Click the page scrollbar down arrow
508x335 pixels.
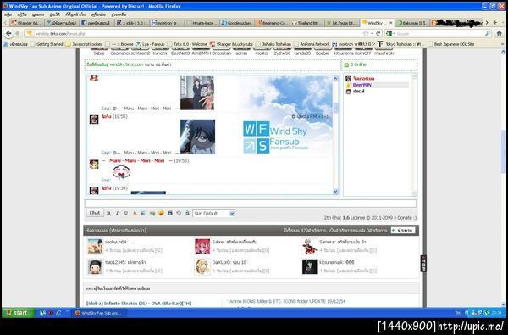[x=503, y=304]
